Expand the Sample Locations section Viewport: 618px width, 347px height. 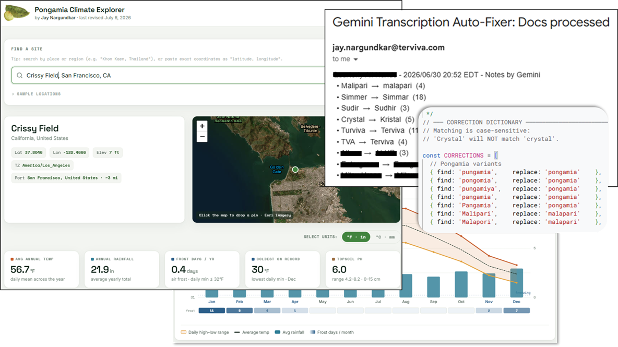point(36,94)
